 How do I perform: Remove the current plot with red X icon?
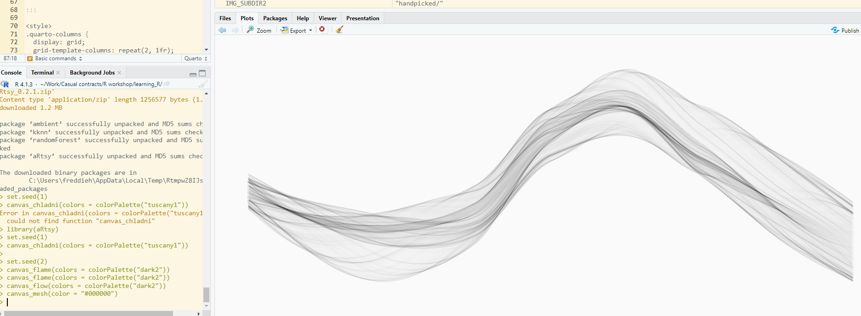pos(322,29)
